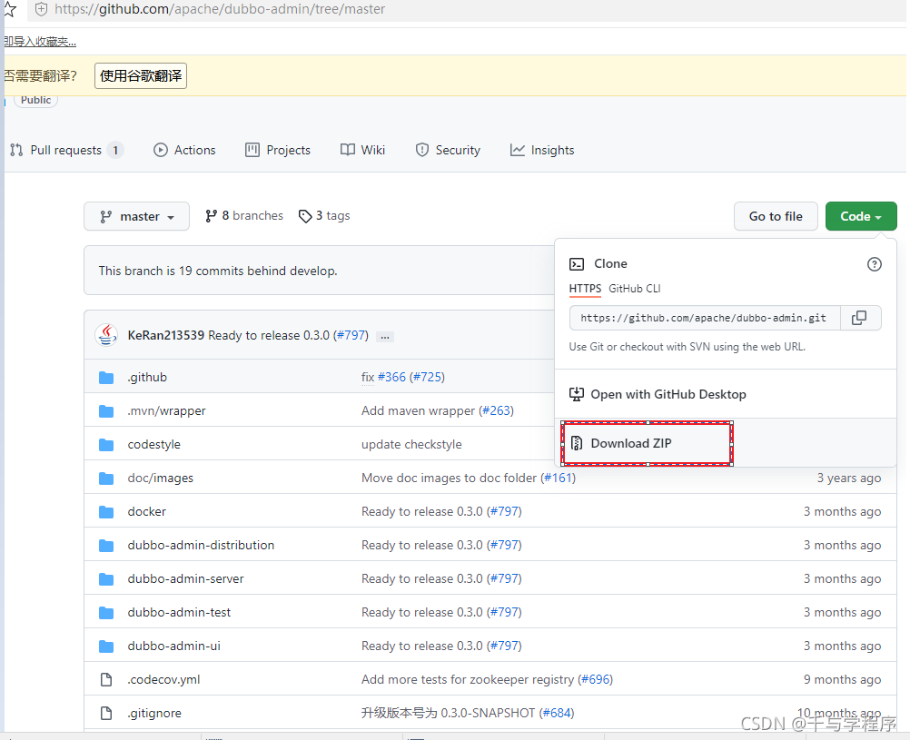This screenshot has height=740, width=910.
Task: Click folder icon next to docker
Action: 106,512
